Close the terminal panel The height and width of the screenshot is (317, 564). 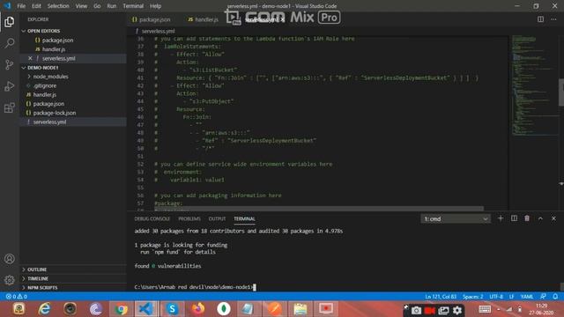click(553, 218)
